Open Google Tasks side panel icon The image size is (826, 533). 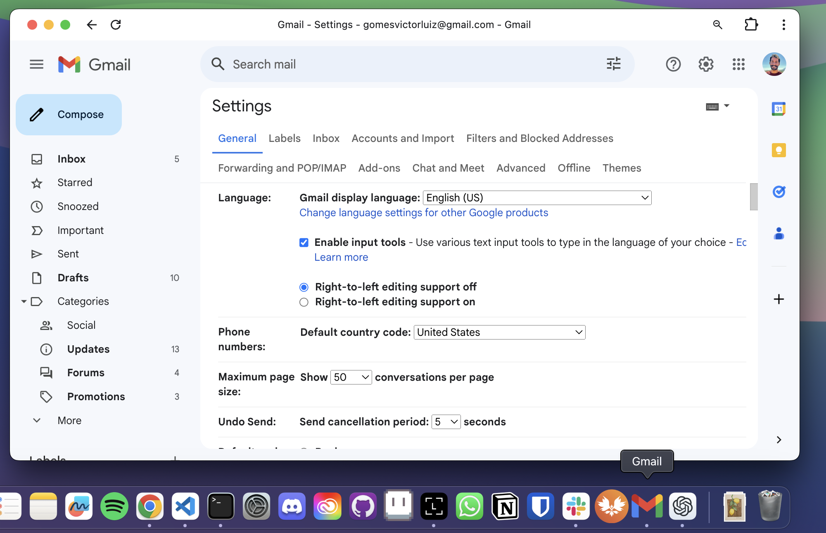[779, 191]
